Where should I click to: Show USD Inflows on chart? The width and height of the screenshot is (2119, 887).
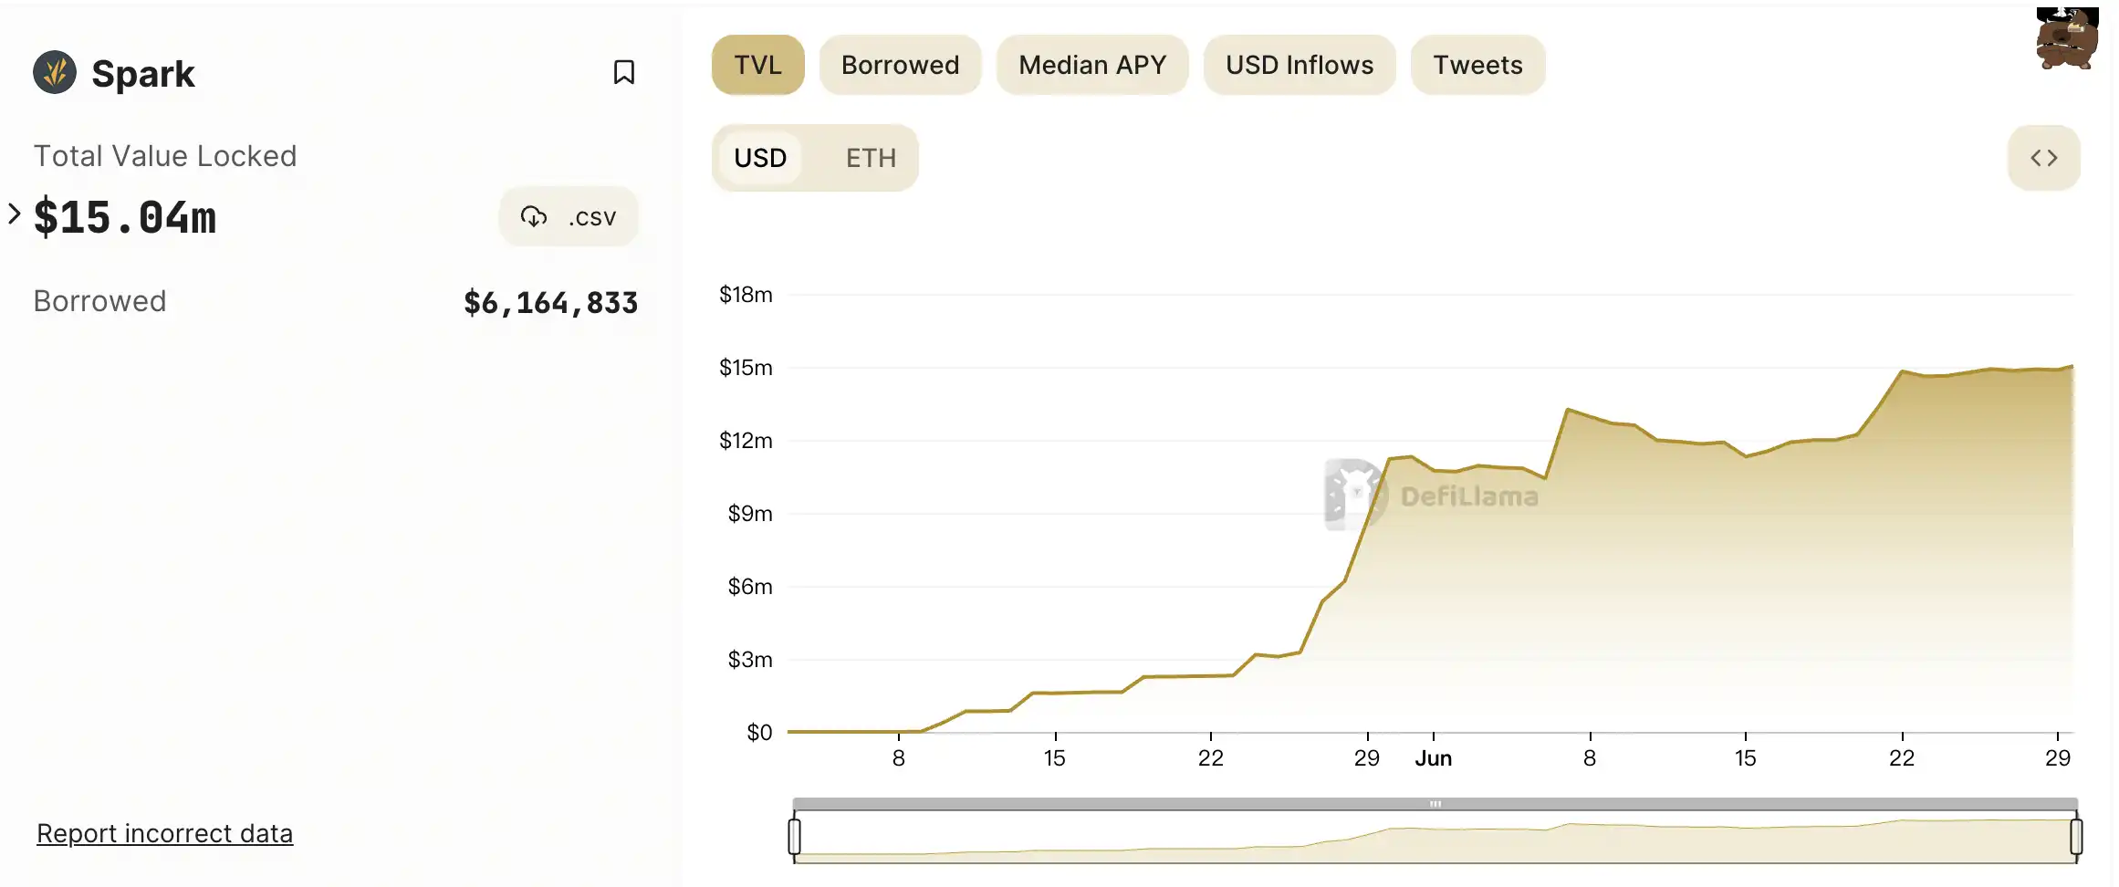click(x=1300, y=65)
